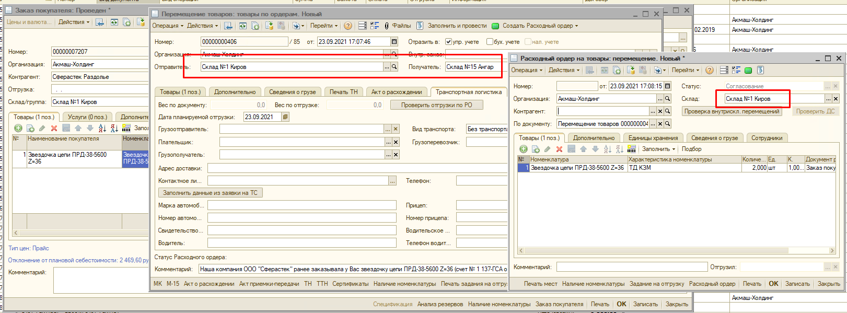Click OK button in Расходный ордер window
Screen dimensions: 847x313
(773, 284)
